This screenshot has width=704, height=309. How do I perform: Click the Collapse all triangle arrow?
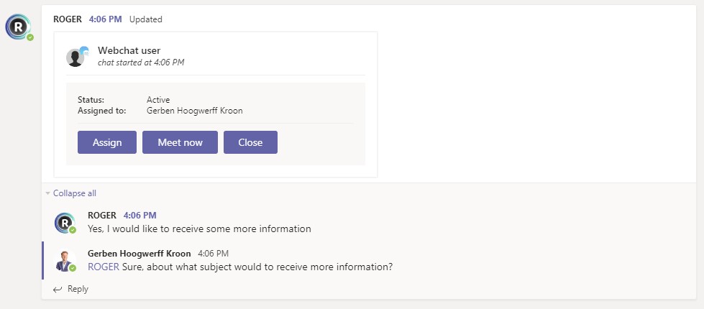point(48,193)
